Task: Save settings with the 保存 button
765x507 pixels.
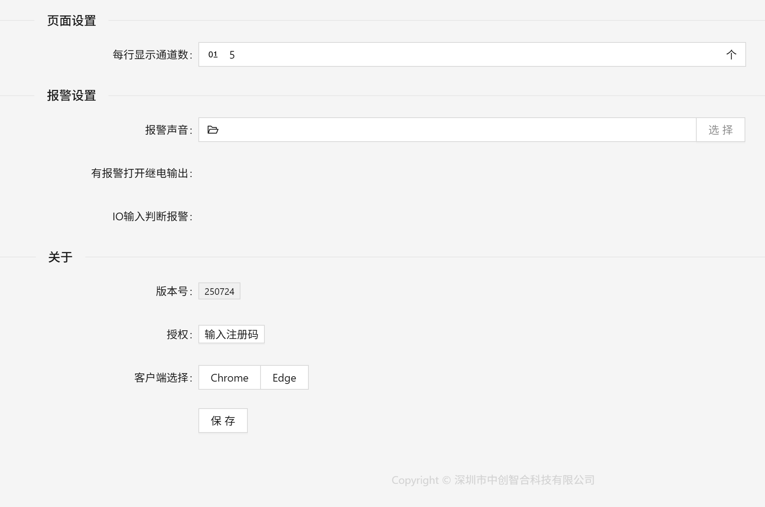Action: 223,421
